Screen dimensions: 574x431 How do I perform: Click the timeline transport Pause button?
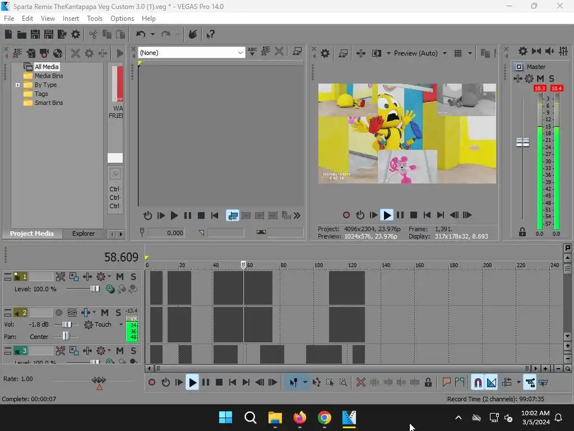tap(206, 383)
